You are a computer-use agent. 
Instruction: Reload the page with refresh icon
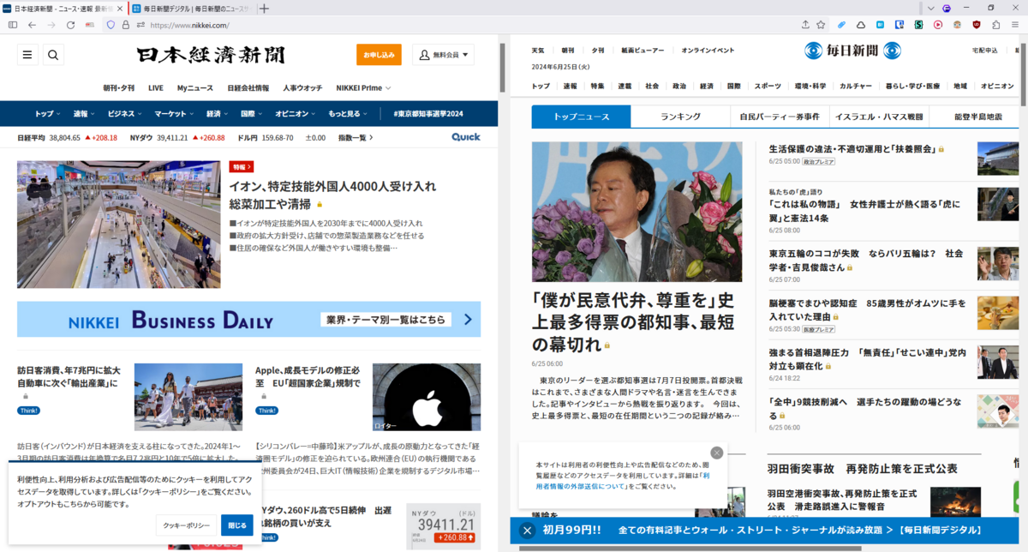[70, 25]
